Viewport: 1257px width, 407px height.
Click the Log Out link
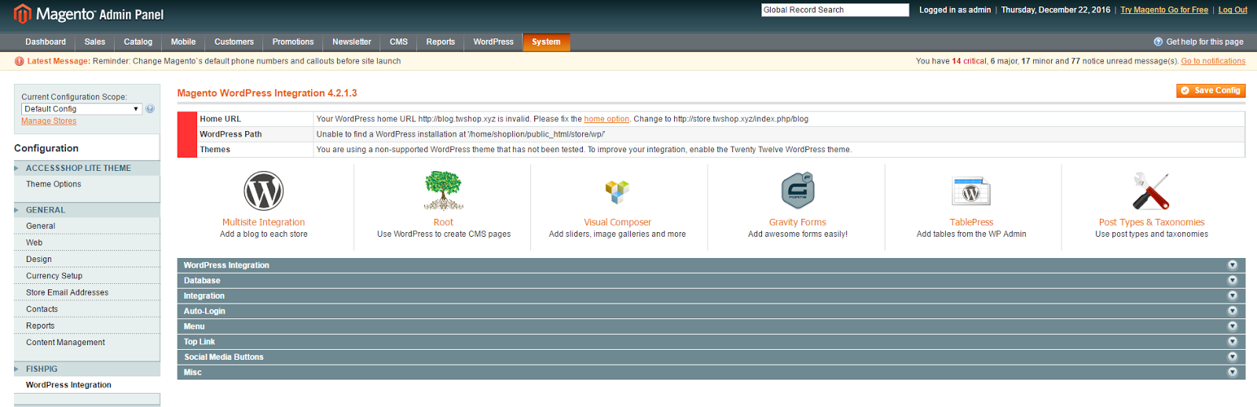(1233, 10)
